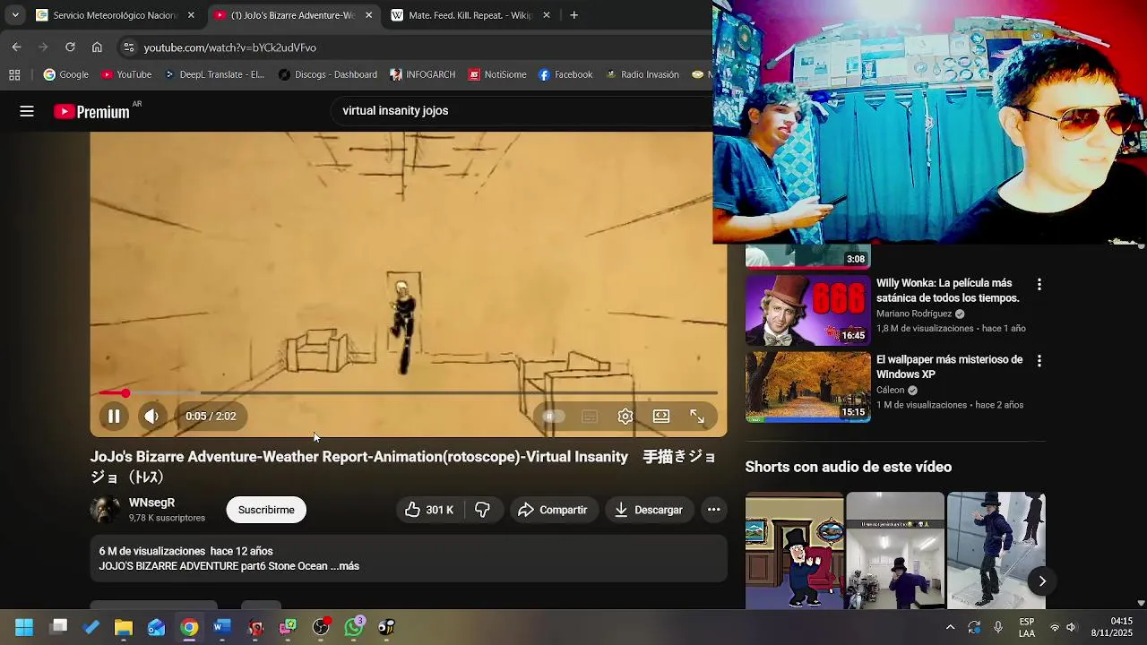This screenshot has height=645, width=1147.
Task: Click the Compartir button
Action: point(553,510)
